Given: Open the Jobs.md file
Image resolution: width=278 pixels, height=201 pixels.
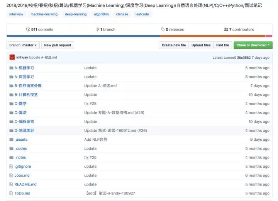Looking at the screenshot, I should (22, 175).
